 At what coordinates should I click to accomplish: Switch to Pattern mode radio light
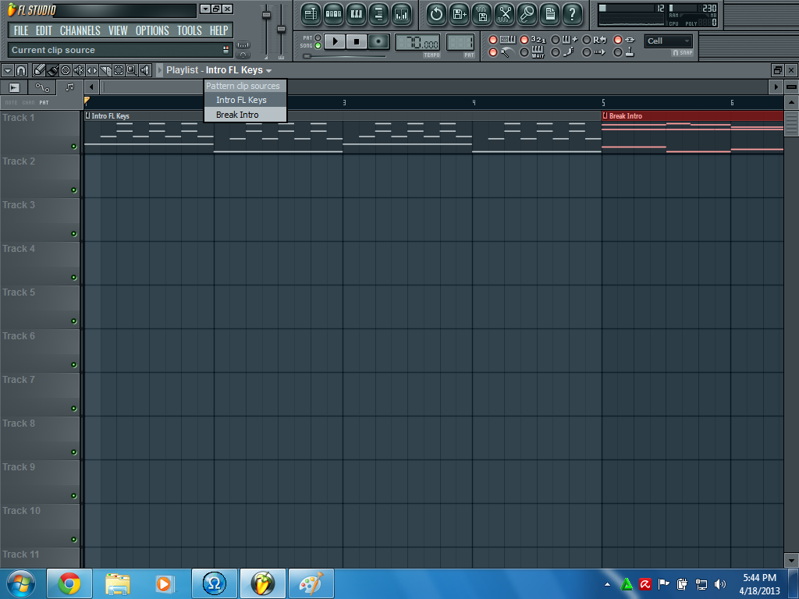coord(318,37)
